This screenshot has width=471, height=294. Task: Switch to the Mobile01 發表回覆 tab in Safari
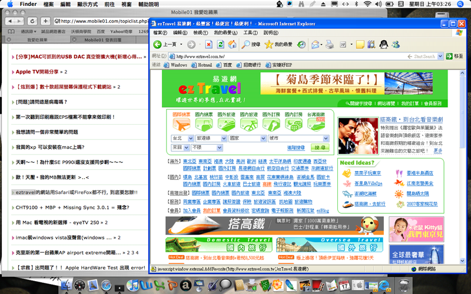click(102, 39)
